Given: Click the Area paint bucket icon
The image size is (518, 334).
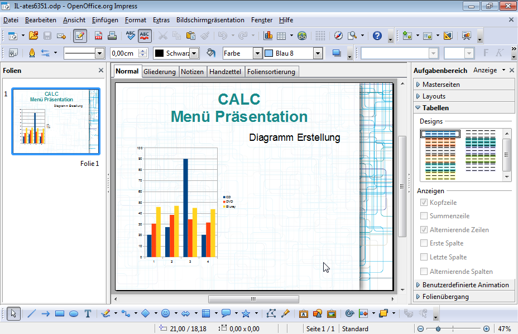Looking at the screenshot, I should point(211,53).
